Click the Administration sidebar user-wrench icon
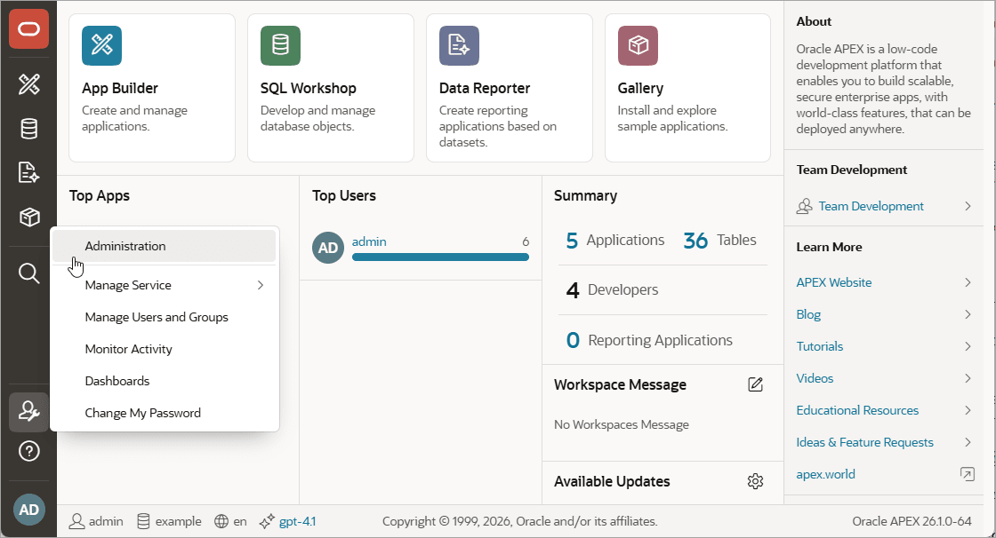Image resolution: width=996 pixels, height=538 pixels. click(x=28, y=412)
